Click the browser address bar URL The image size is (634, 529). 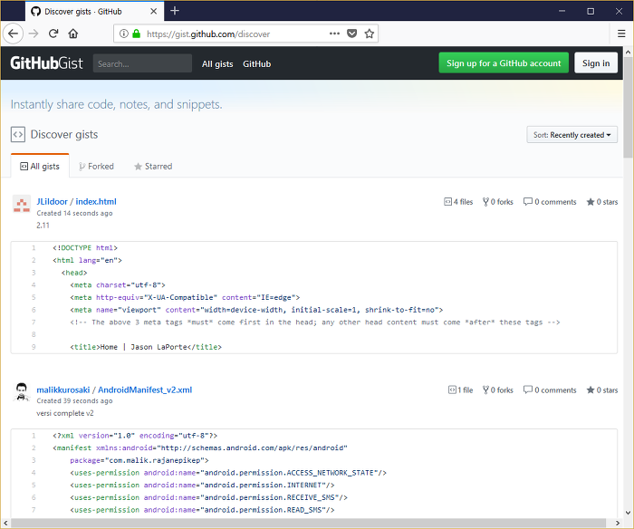click(x=208, y=34)
